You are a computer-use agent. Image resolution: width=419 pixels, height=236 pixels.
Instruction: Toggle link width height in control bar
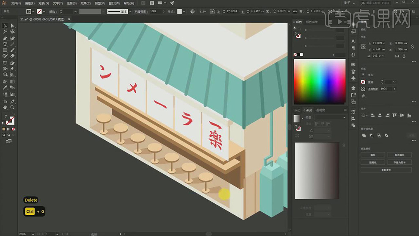(x=295, y=11)
